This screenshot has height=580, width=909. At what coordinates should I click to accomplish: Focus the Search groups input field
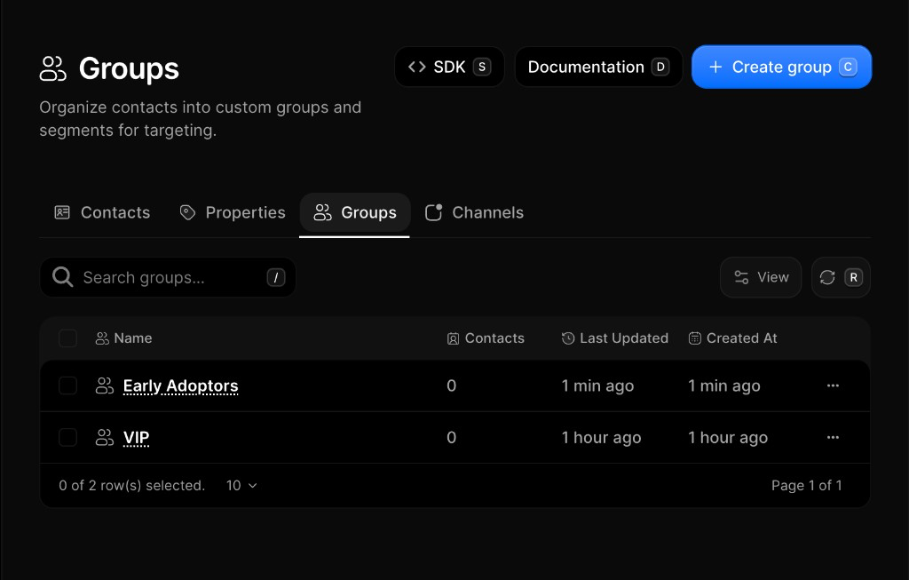(x=168, y=277)
